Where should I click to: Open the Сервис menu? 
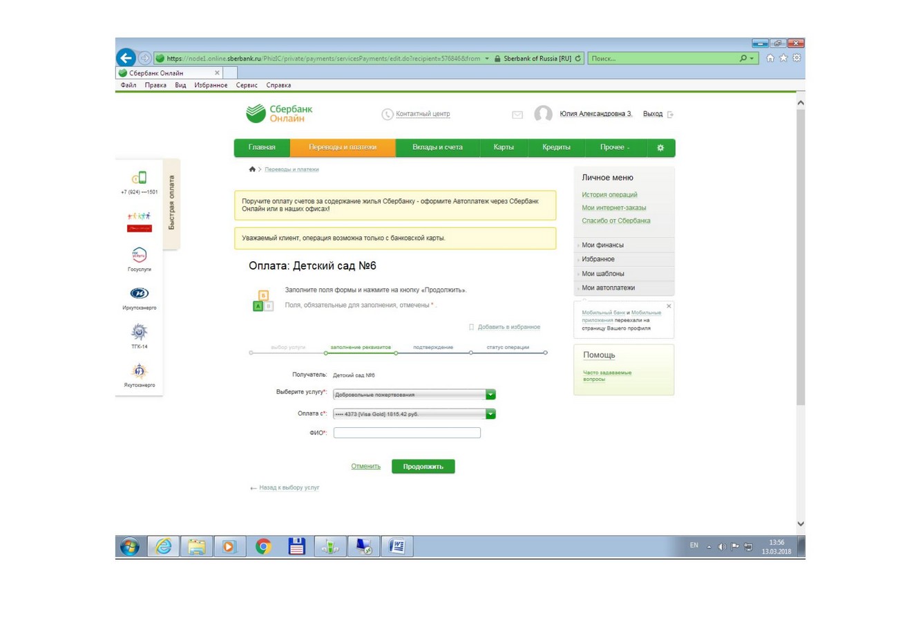point(247,85)
